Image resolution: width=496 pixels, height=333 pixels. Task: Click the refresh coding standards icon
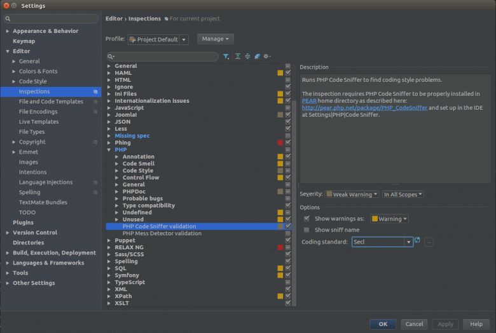tap(418, 240)
